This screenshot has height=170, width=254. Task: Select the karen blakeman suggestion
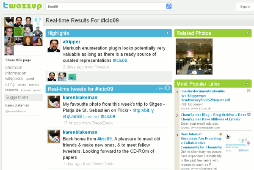17,105
